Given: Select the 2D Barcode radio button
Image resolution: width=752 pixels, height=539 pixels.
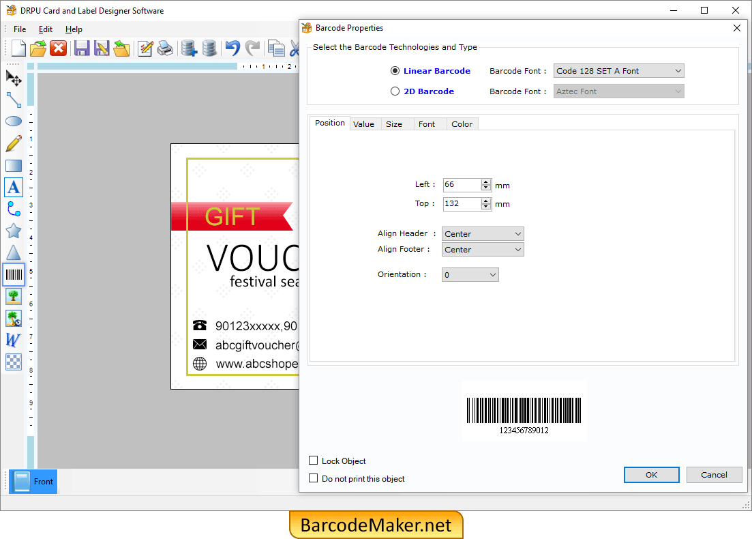Looking at the screenshot, I should [x=395, y=91].
